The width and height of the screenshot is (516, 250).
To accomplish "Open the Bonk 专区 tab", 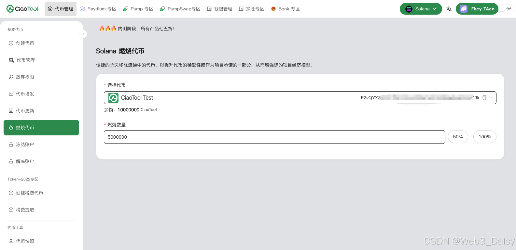I will pyautogui.click(x=285, y=9).
